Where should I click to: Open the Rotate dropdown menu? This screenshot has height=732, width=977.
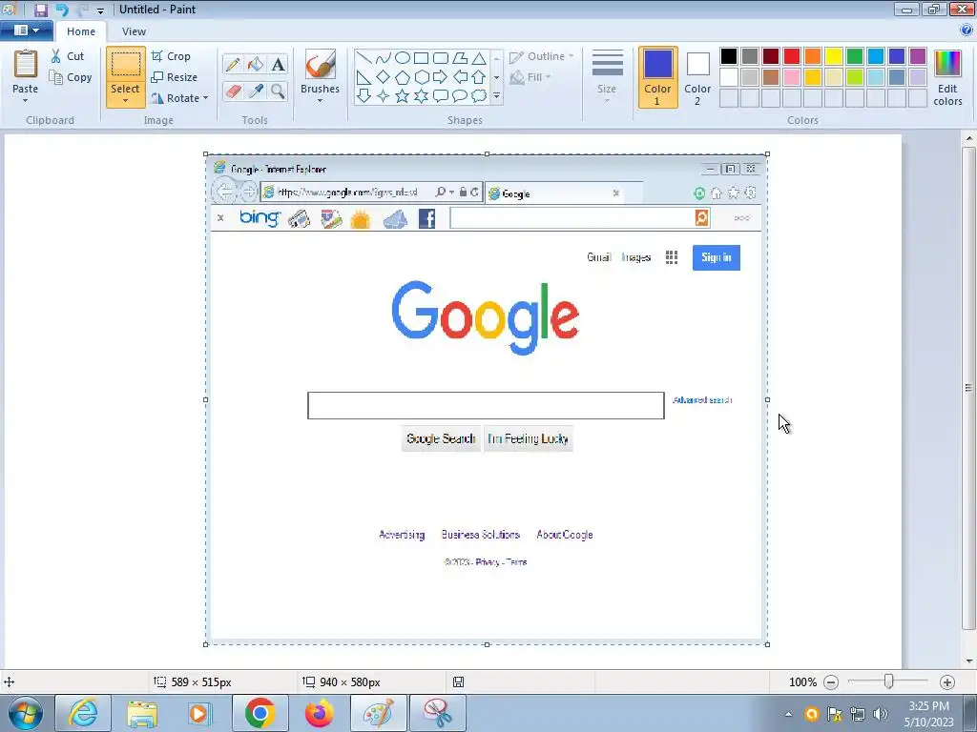click(x=179, y=98)
